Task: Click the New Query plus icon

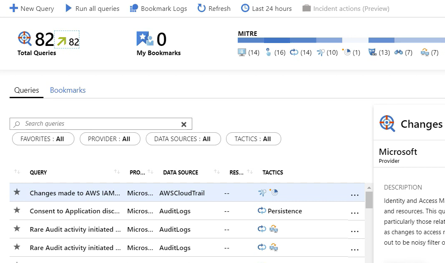Action: tap(14, 8)
